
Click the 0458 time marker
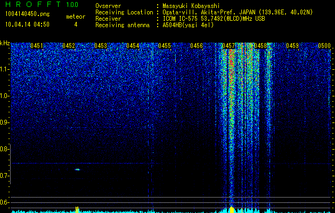pos(260,46)
